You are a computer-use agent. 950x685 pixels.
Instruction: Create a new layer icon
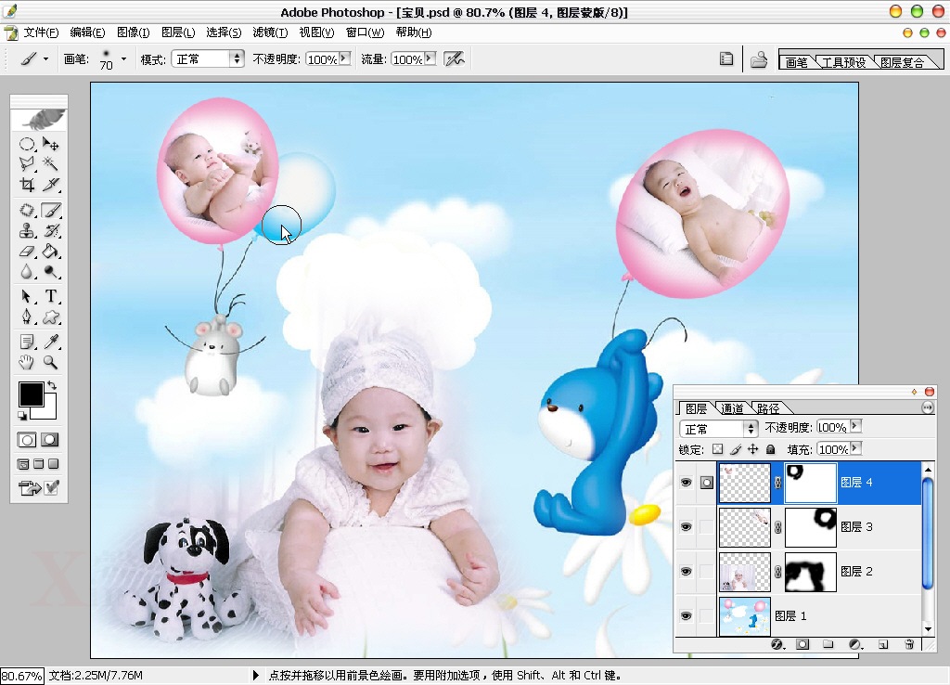[x=883, y=644]
